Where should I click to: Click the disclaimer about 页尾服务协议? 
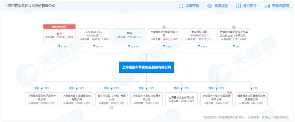[246, 117]
